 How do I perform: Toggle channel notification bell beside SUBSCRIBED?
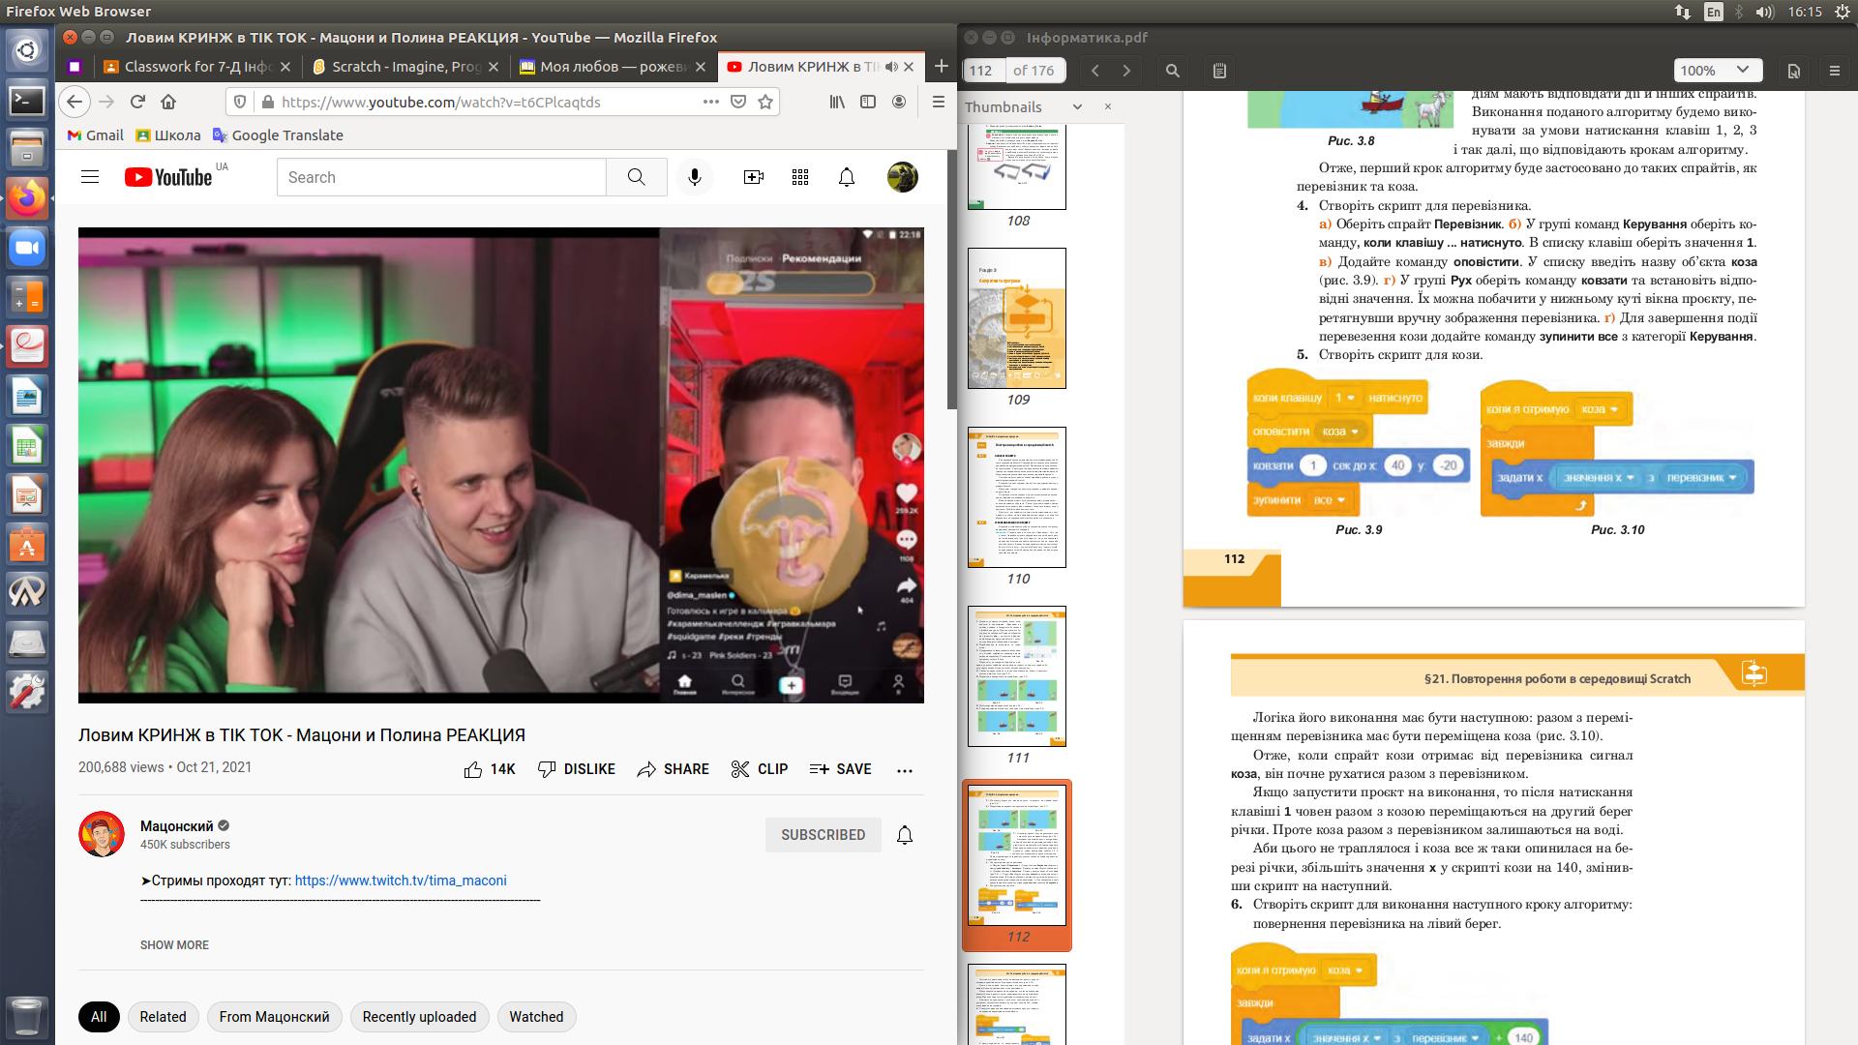pyautogui.click(x=904, y=835)
